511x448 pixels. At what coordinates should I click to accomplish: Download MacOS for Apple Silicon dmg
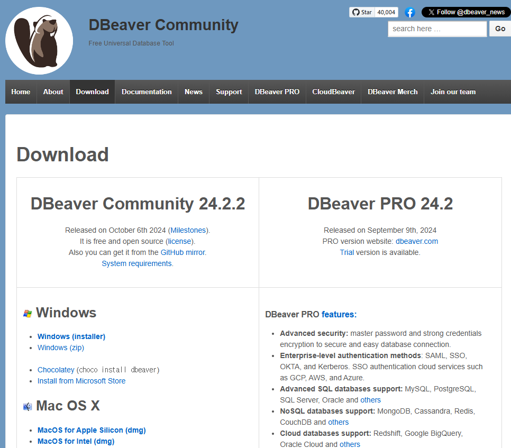91,430
